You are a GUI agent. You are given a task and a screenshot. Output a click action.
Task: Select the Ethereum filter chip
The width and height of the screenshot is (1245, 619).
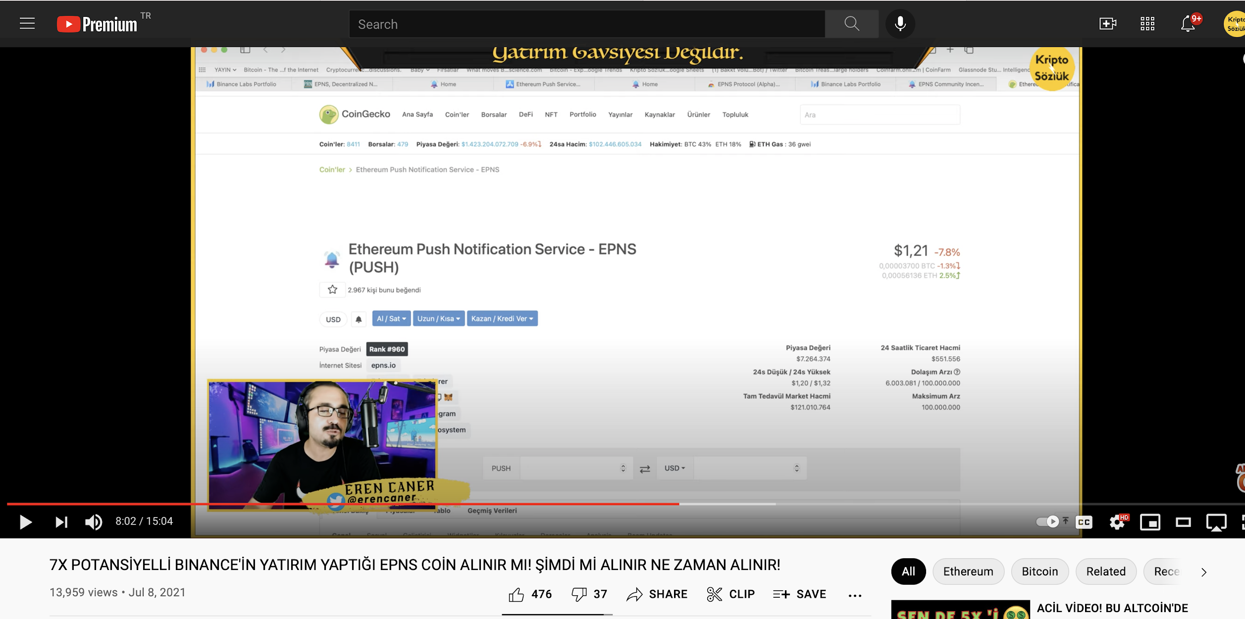click(x=968, y=571)
